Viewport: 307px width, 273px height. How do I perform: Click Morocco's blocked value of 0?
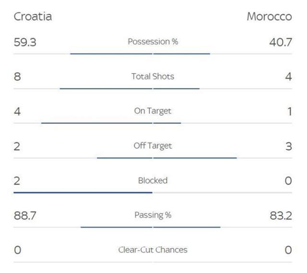point(288,181)
